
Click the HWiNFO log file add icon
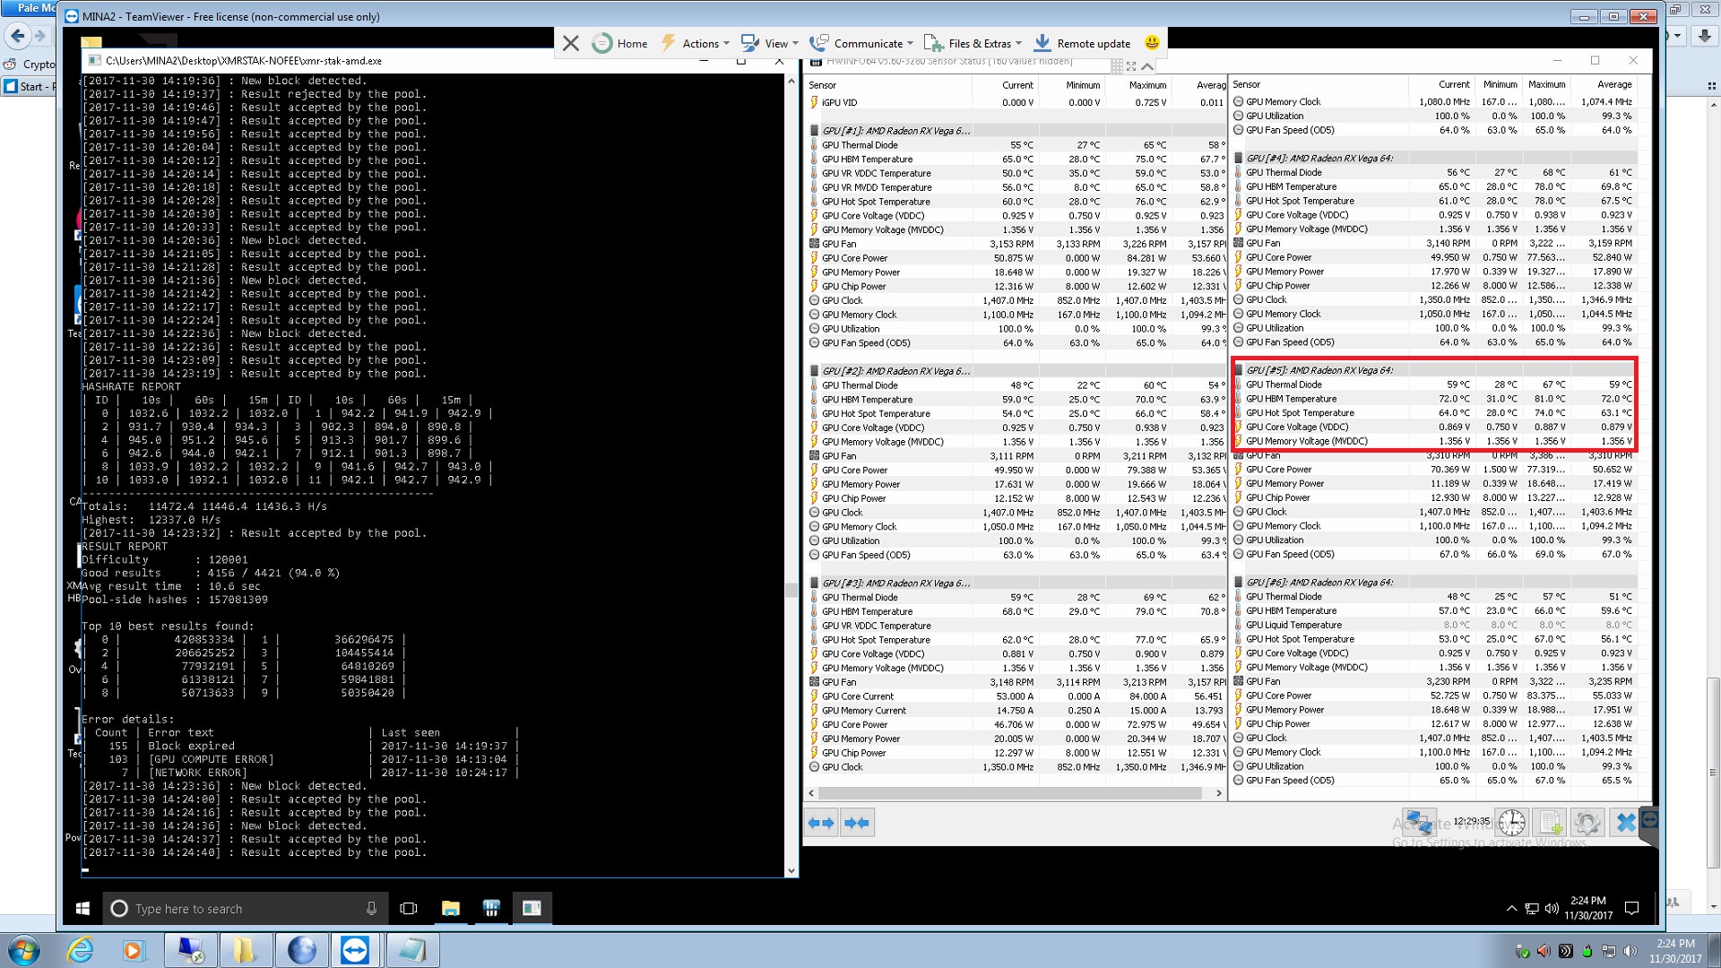[1549, 822]
